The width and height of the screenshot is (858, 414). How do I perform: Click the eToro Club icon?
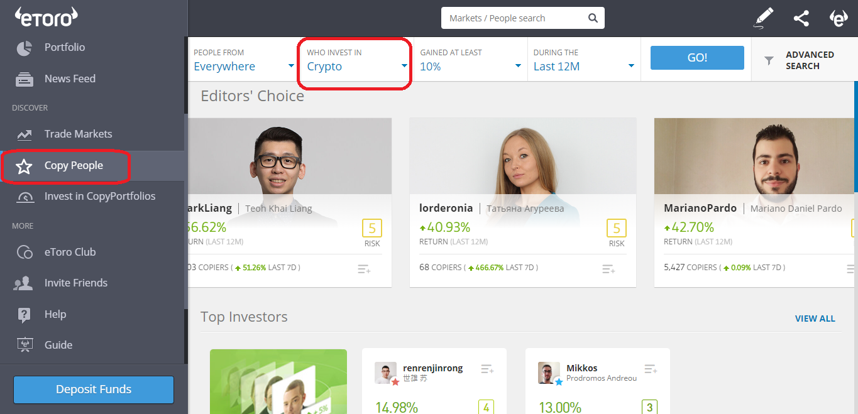pyautogui.click(x=24, y=253)
